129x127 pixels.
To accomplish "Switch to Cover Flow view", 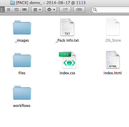I will tap(24, 10).
